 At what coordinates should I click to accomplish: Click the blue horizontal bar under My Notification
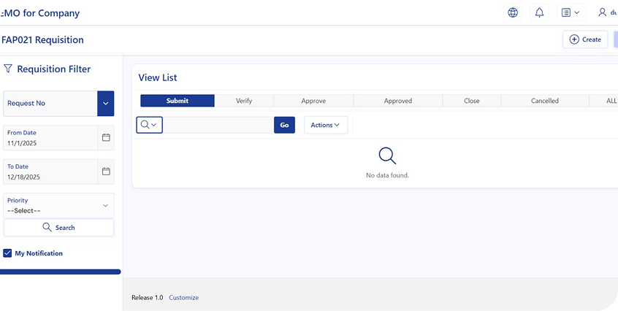[60, 272]
